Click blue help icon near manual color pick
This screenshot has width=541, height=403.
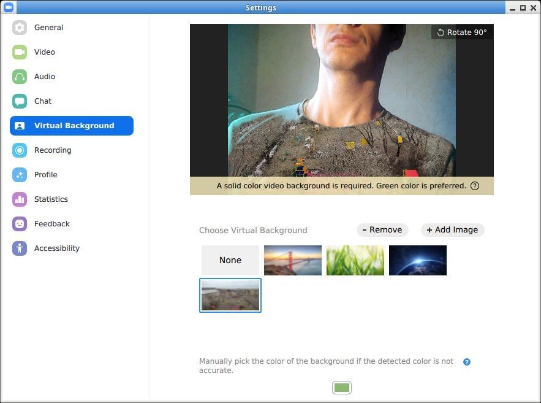[467, 362]
